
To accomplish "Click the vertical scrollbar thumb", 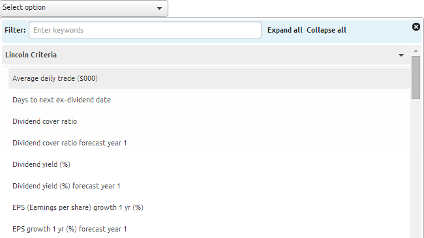I will pos(416,78).
